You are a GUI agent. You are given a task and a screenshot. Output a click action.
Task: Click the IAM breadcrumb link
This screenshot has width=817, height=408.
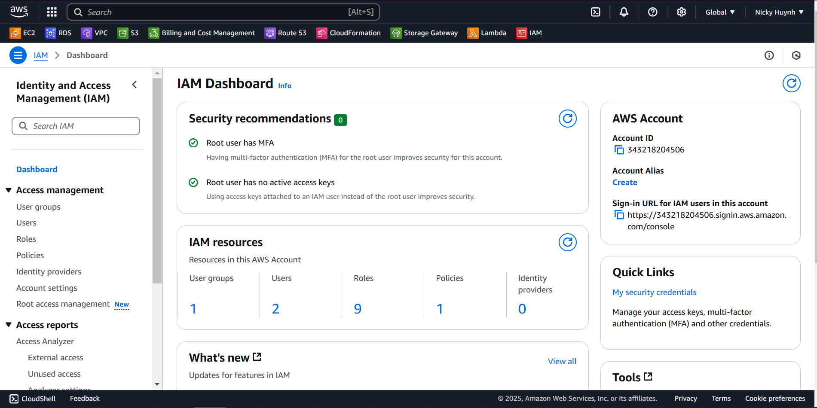(x=41, y=55)
